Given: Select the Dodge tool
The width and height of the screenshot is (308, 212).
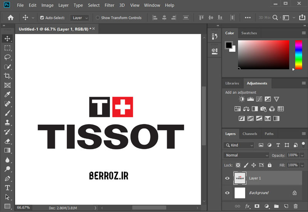Looking at the screenshot, I should (7, 169).
